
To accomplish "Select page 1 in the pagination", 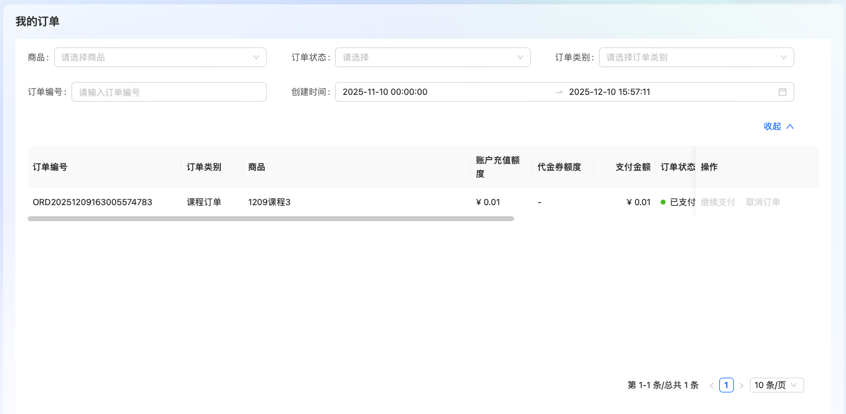I will pyautogui.click(x=726, y=384).
